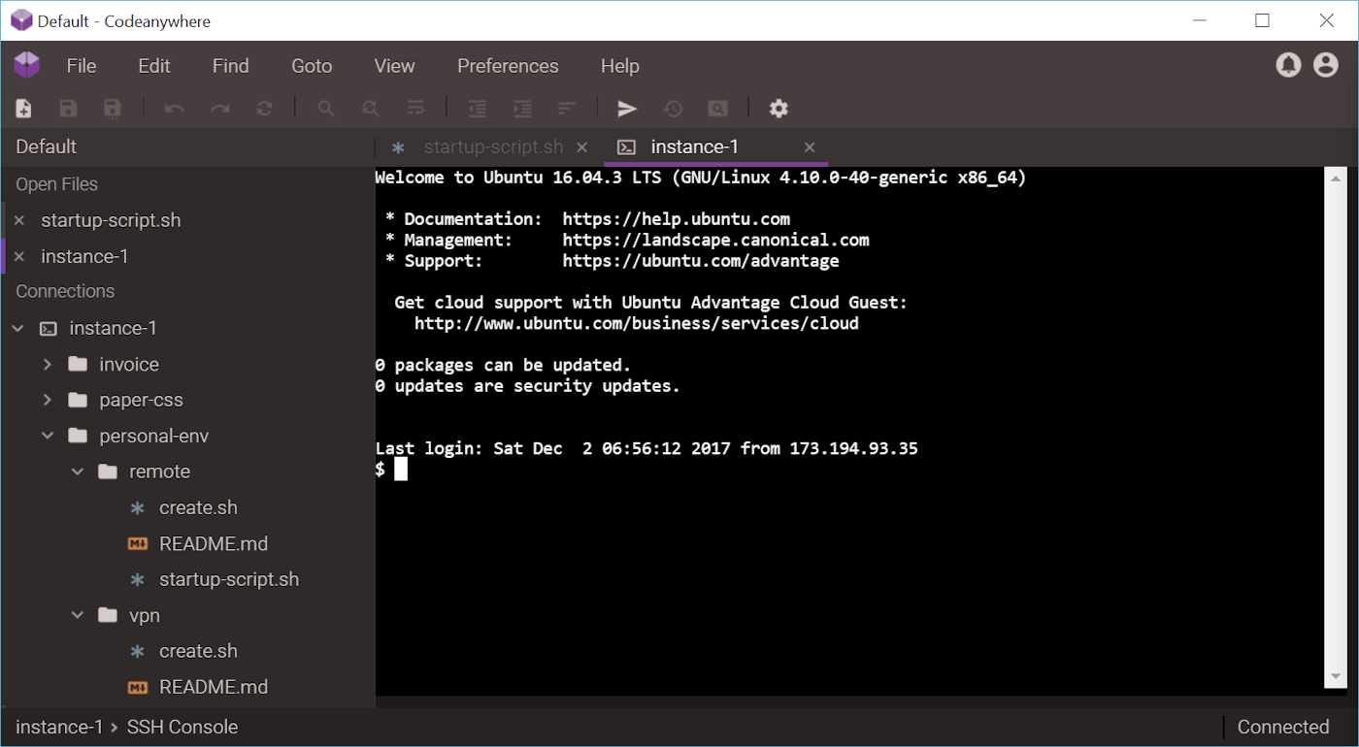Image resolution: width=1359 pixels, height=747 pixels.
Task: Close instance-1 in the Open Files list
Action: pos(18,257)
